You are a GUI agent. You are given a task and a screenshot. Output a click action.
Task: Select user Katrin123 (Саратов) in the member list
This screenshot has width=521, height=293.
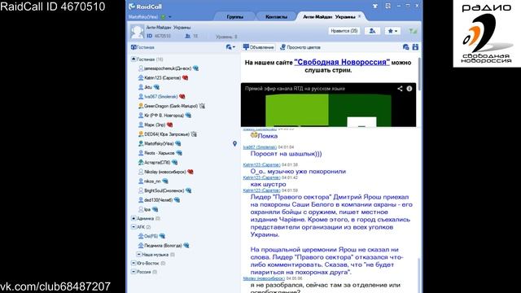click(162, 78)
